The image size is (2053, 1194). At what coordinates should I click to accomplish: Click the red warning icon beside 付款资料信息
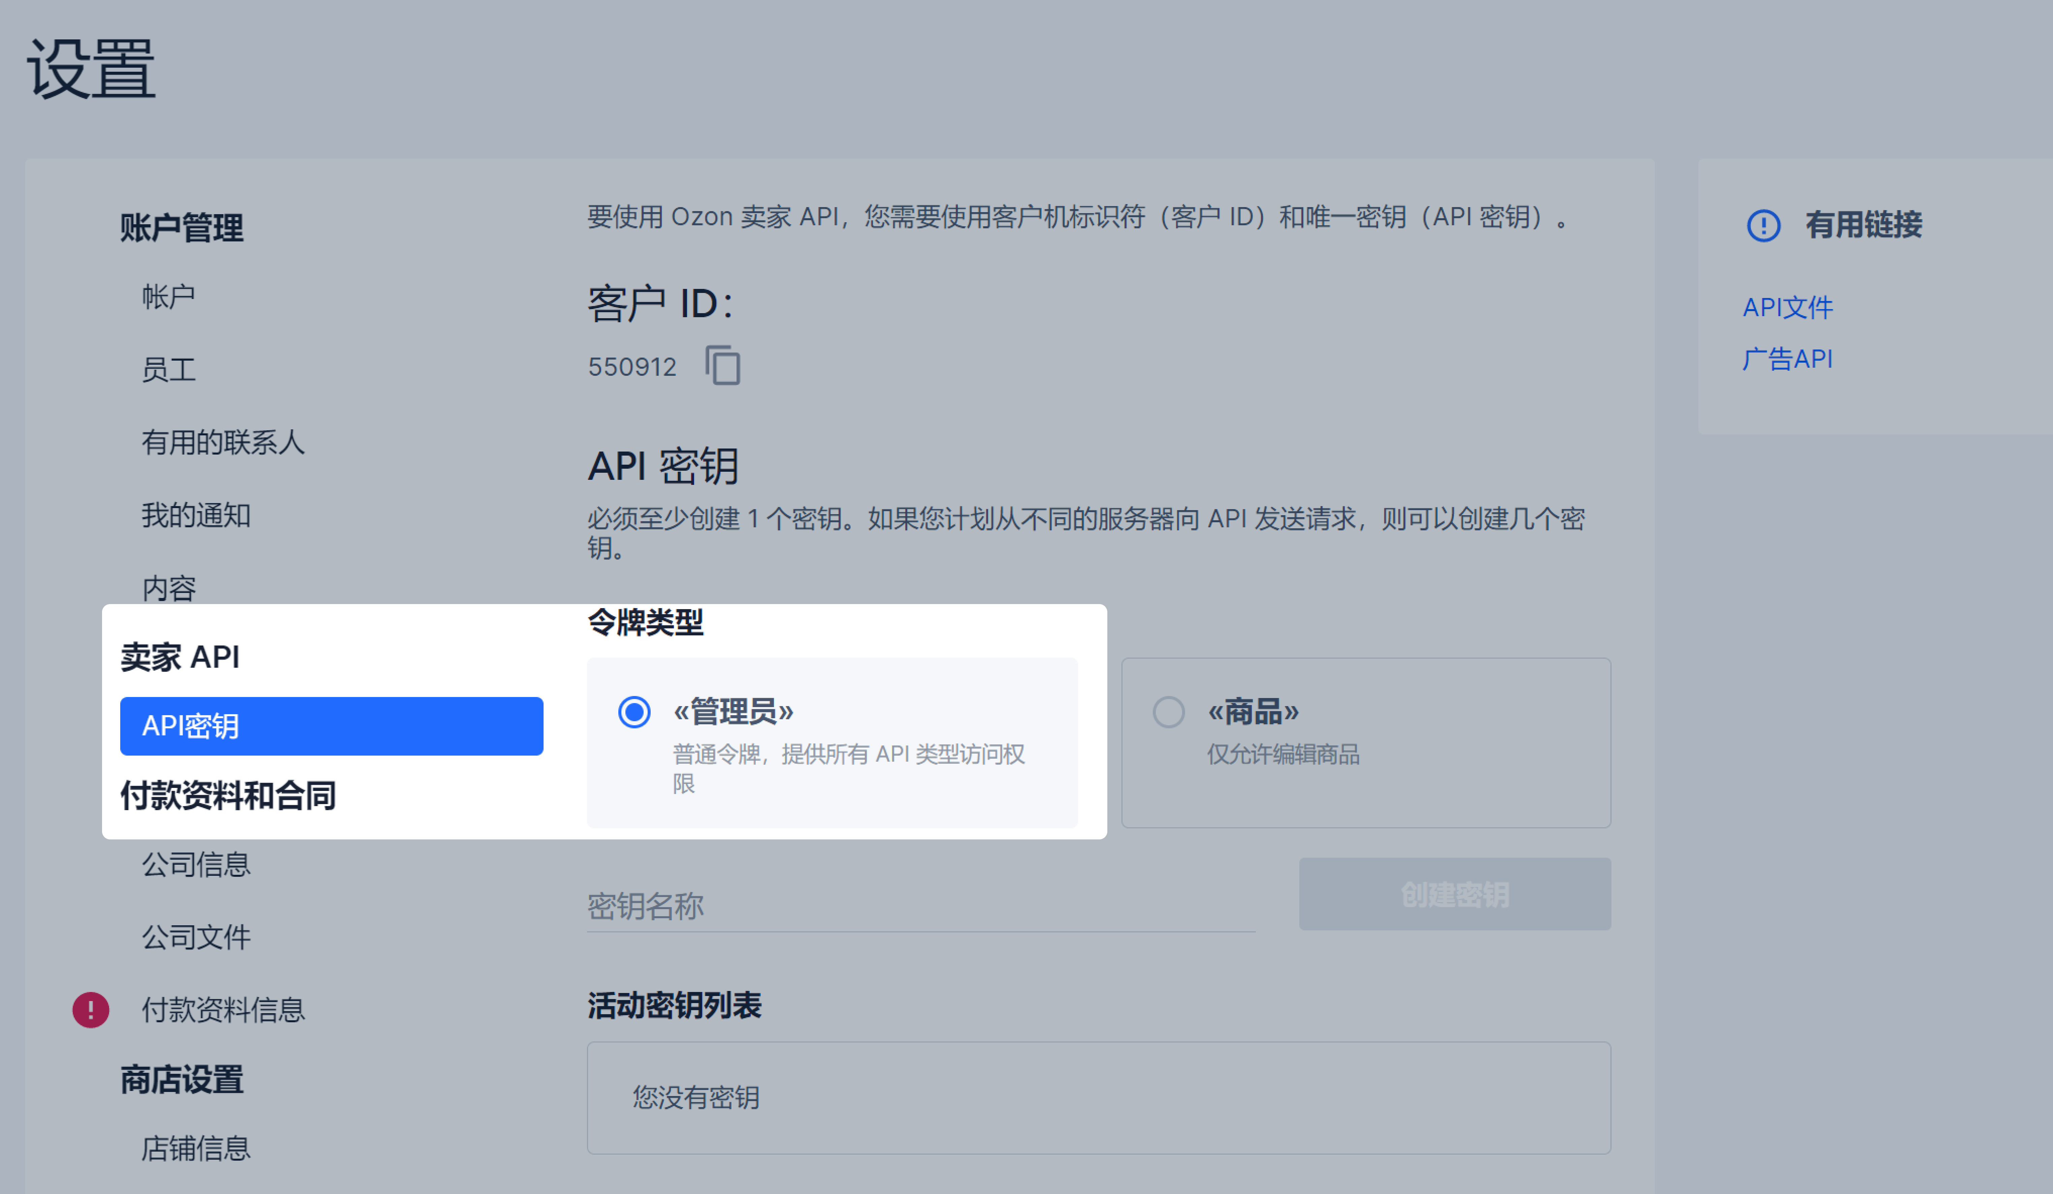(x=91, y=1010)
